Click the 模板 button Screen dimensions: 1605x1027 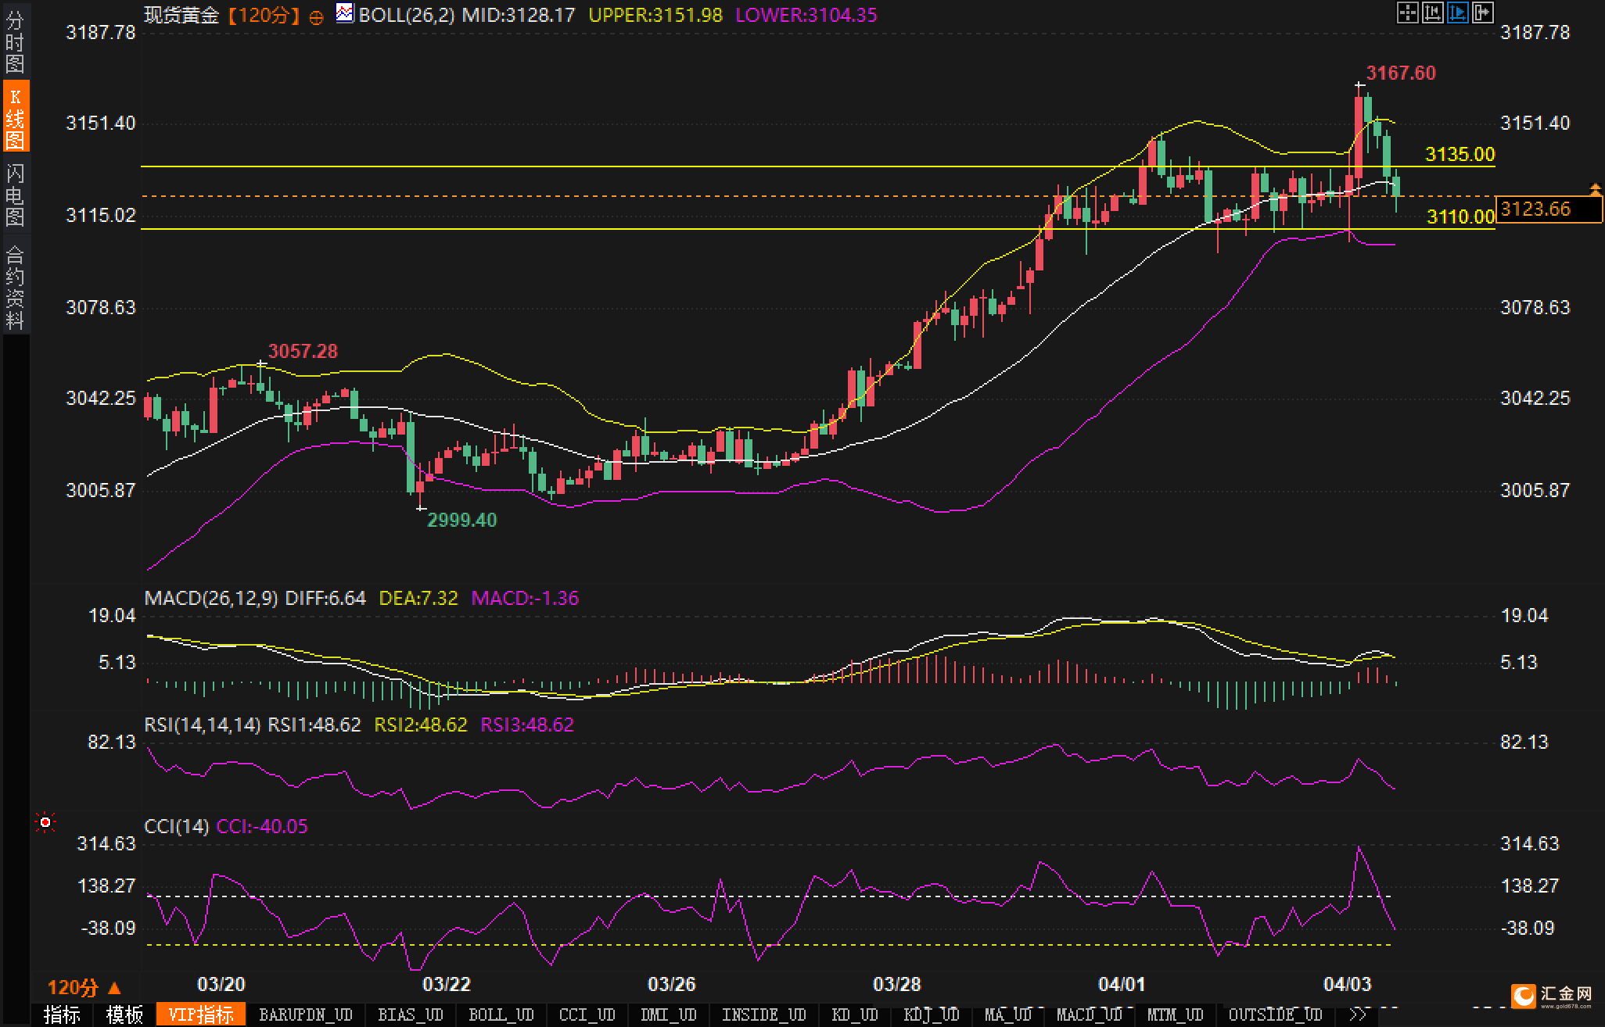point(125,1014)
